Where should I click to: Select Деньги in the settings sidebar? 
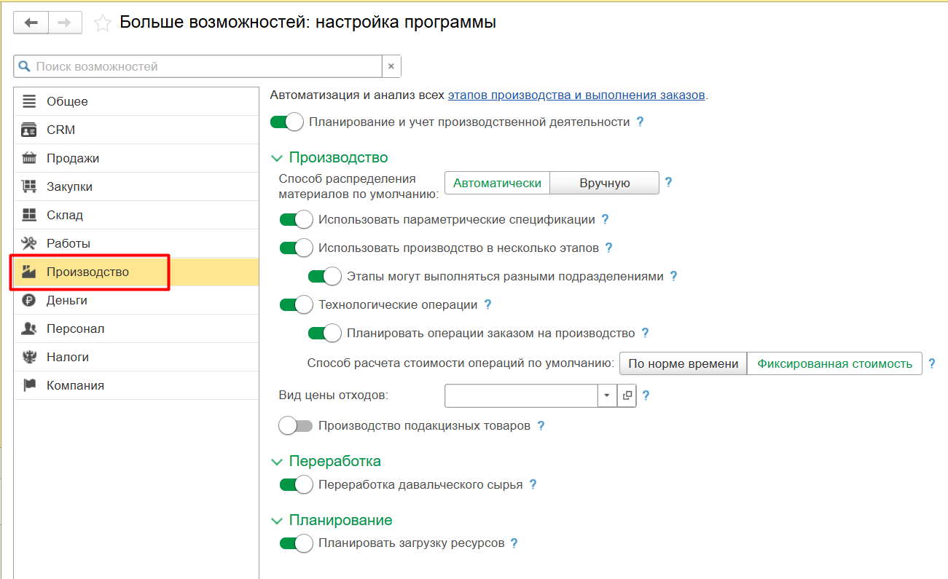tap(136, 300)
